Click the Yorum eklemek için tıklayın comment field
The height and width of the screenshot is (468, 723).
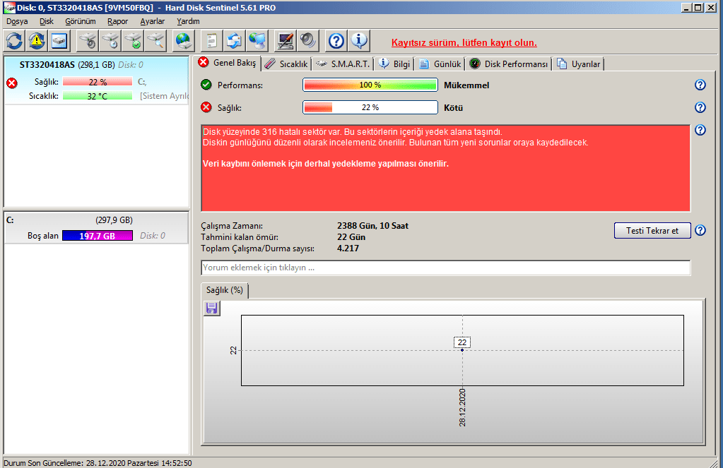446,268
